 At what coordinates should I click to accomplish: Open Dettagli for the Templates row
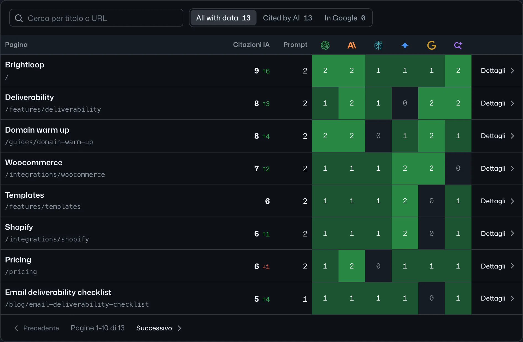[x=498, y=201]
